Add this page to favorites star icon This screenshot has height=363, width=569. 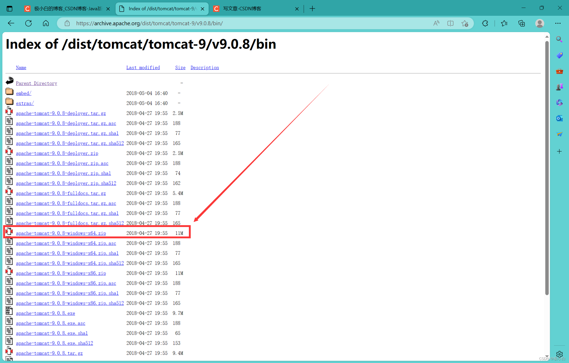point(465,23)
